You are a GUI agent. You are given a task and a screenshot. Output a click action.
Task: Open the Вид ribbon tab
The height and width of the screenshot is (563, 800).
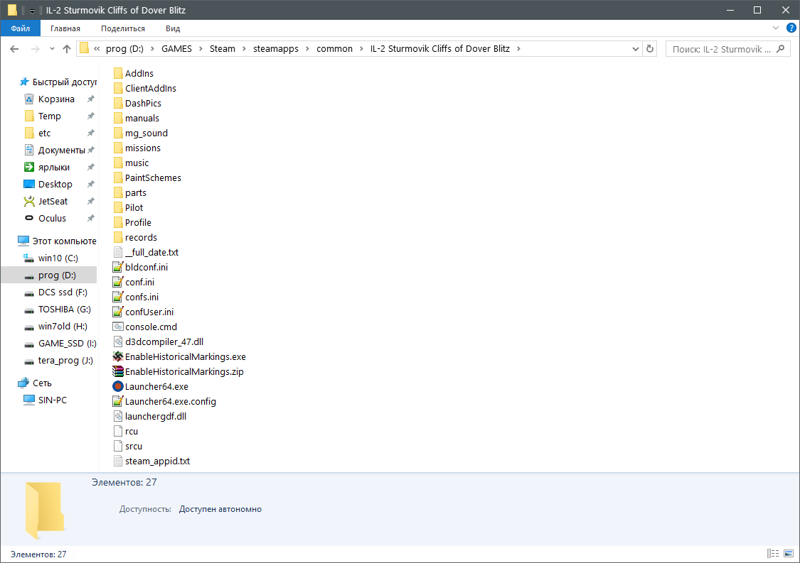[173, 28]
